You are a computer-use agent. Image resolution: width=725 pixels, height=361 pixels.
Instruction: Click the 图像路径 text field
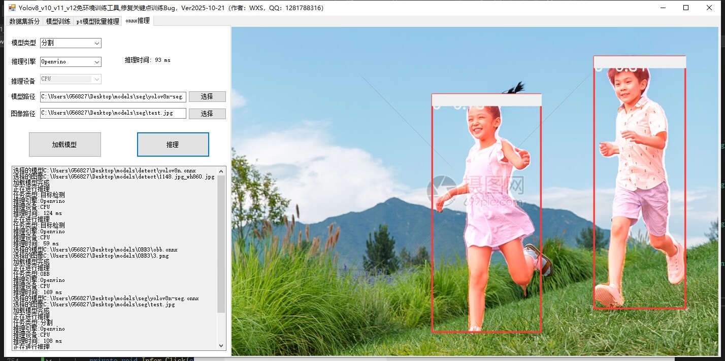(x=113, y=113)
